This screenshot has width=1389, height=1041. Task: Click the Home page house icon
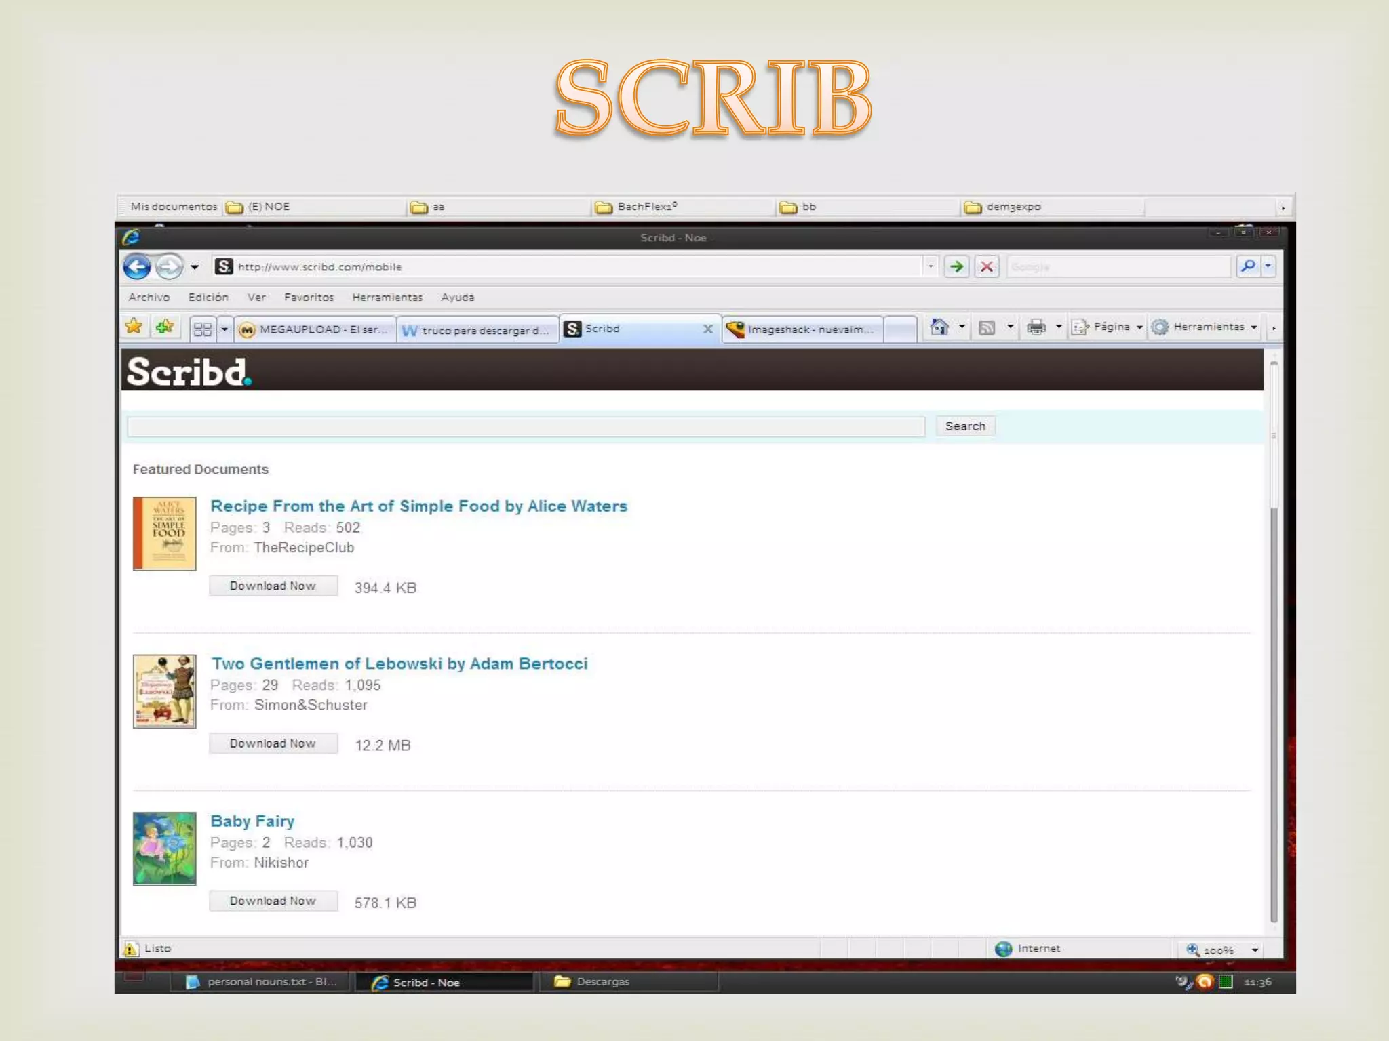tap(939, 327)
